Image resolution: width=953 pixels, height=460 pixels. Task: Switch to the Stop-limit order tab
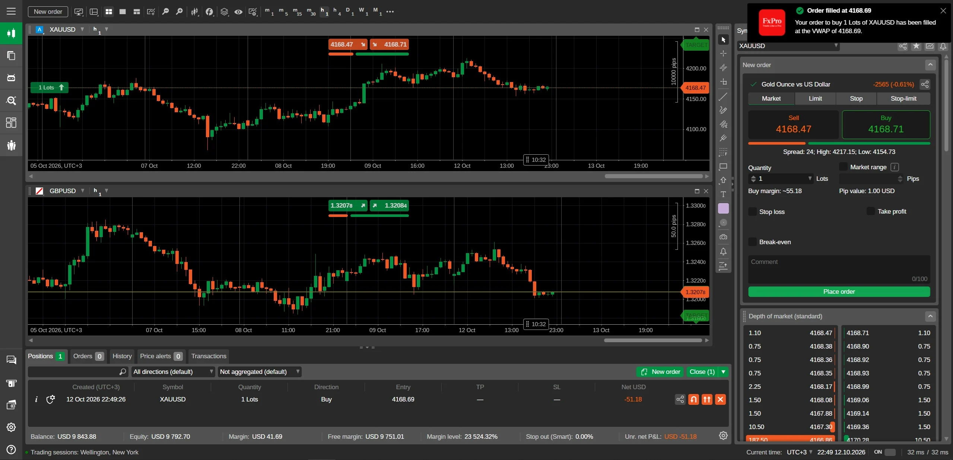pos(903,98)
